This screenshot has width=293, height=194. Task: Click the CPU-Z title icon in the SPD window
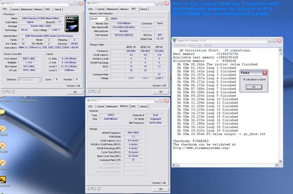(x=88, y=3)
